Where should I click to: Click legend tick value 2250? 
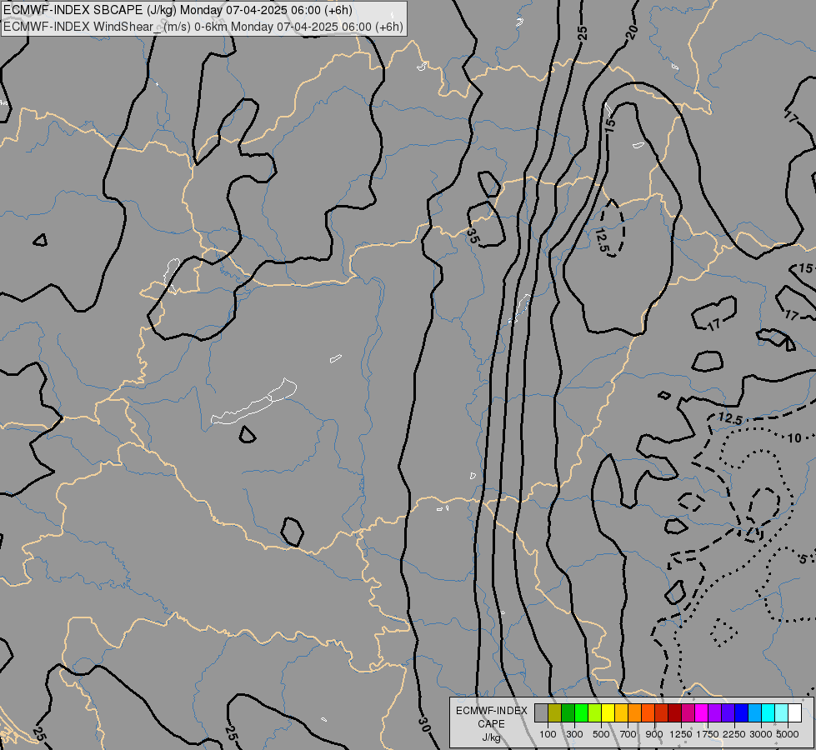point(734,734)
